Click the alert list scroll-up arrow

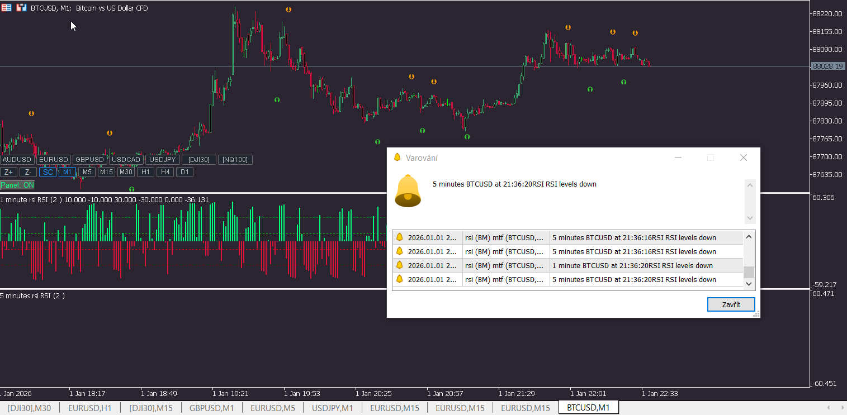pos(749,236)
